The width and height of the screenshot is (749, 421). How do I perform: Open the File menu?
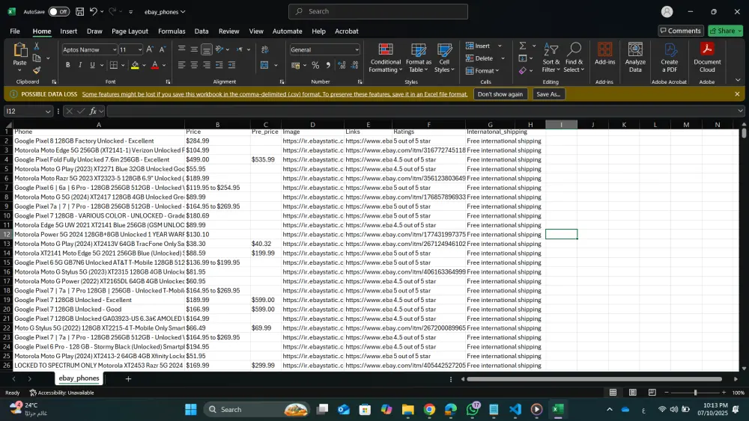[x=15, y=31]
